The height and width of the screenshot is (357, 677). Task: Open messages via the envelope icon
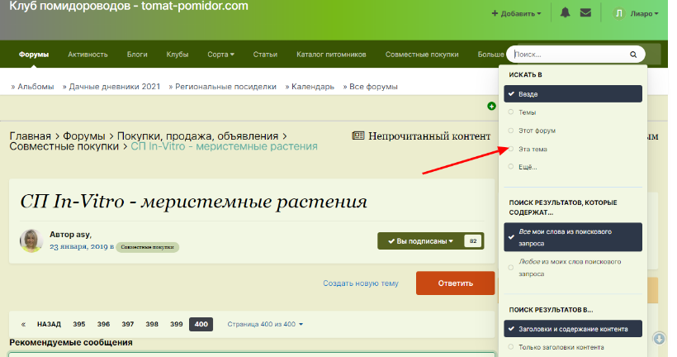tap(585, 13)
